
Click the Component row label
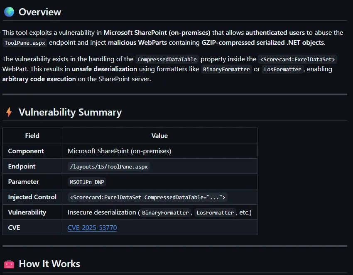point(26,151)
